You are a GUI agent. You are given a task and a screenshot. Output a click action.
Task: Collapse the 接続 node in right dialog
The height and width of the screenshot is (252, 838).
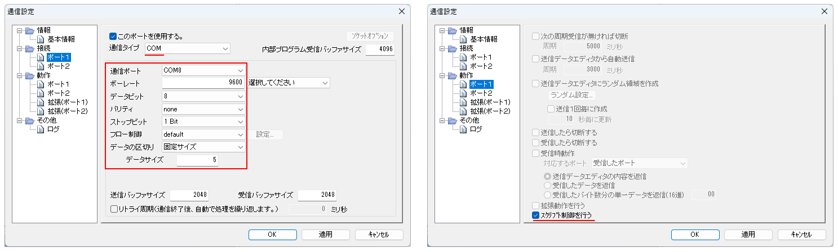[x=442, y=48]
